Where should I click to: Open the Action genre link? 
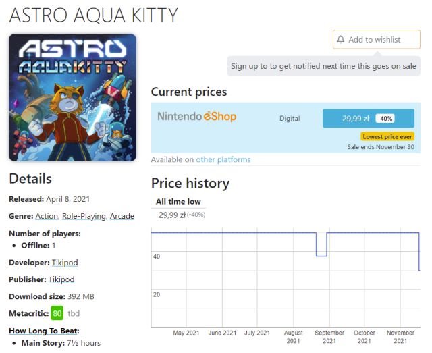[47, 216]
